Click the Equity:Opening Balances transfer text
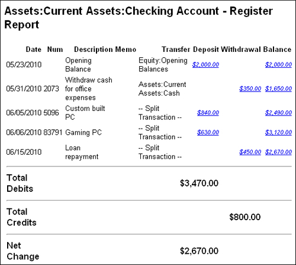Viewport: 296px width, 265px height. point(163,65)
